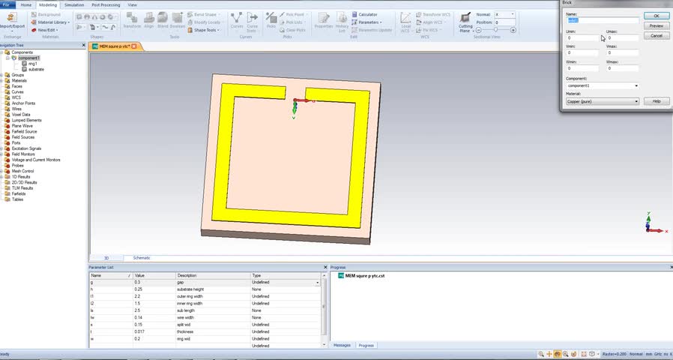
Task: Switch to the Schematic tab
Action: pyautogui.click(x=142, y=258)
